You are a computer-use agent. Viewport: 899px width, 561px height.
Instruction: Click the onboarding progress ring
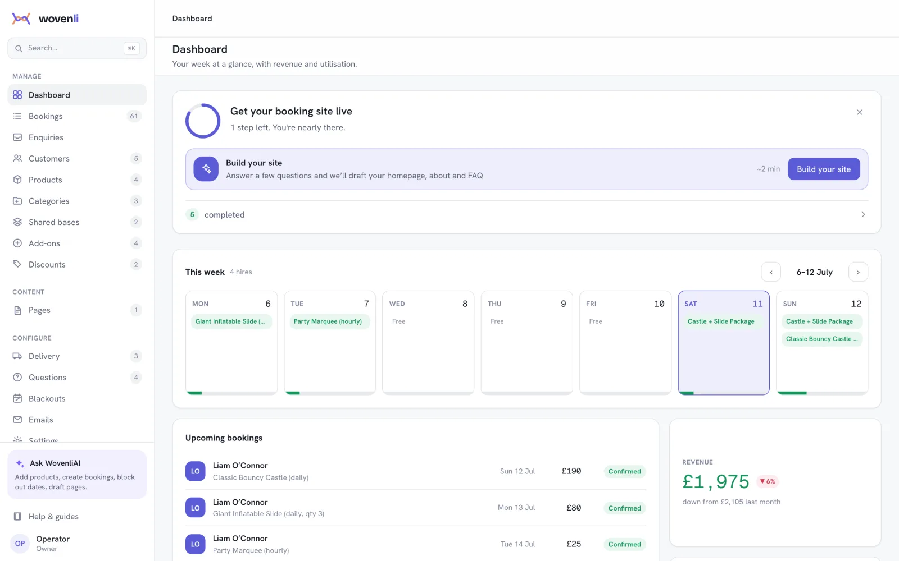coord(203,121)
